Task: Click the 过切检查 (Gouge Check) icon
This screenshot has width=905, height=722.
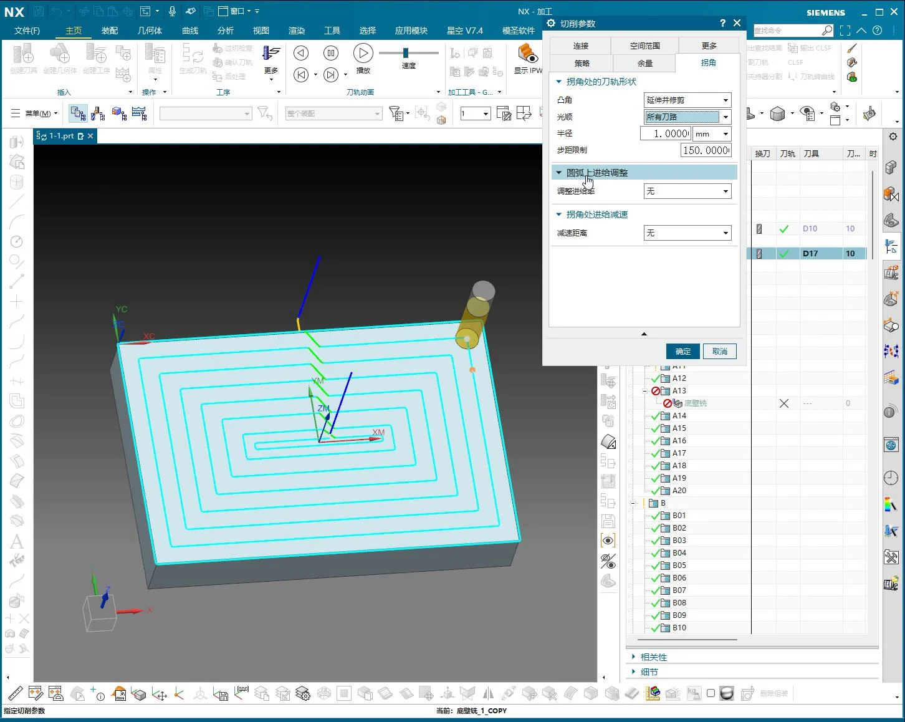Action: click(234, 48)
